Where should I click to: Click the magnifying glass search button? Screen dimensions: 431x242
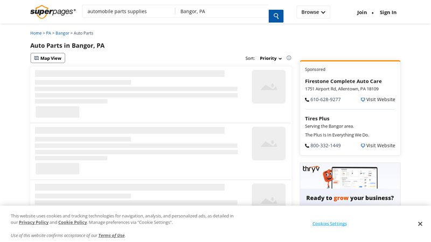click(276, 16)
